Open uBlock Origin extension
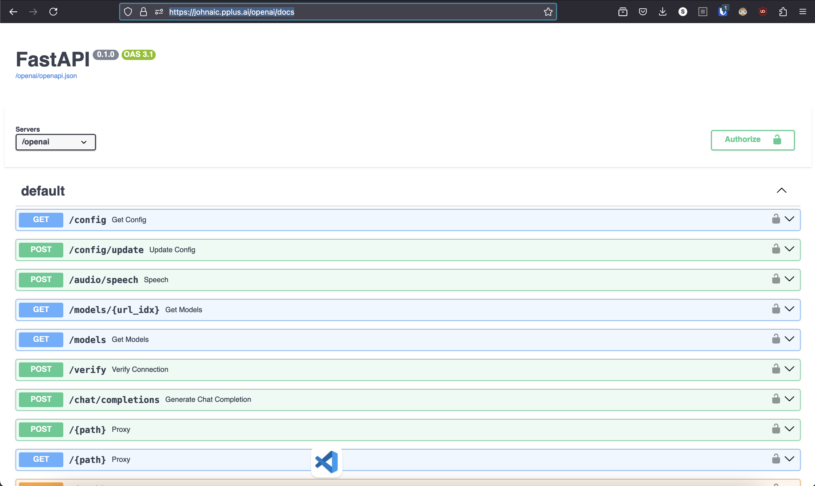The width and height of the screenshot is (815, 486). click(x=763, y=12)
